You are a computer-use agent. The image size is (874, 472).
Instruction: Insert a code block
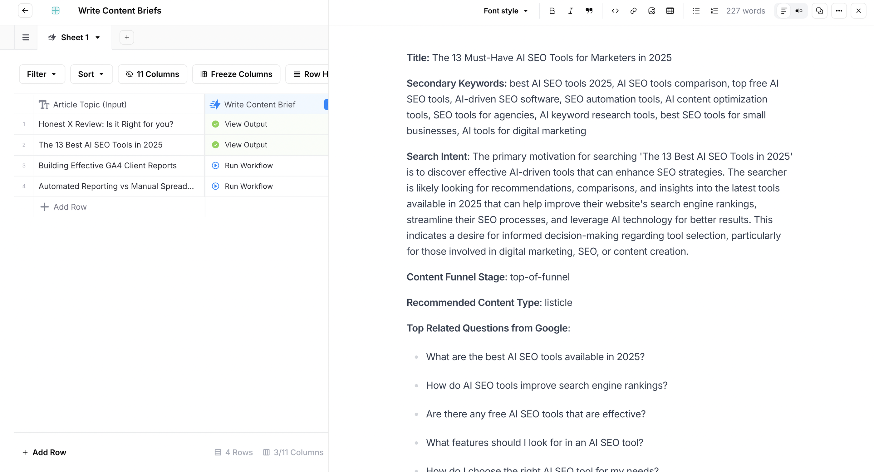click(x=615, y=11)
